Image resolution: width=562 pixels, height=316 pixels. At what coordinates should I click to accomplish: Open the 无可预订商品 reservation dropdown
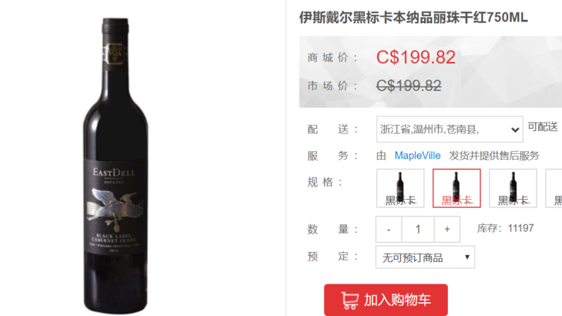pyautogui.click(x=425, y=257)
